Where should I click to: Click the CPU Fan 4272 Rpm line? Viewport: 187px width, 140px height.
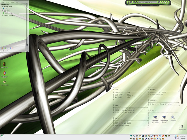(x=125, y=96)
